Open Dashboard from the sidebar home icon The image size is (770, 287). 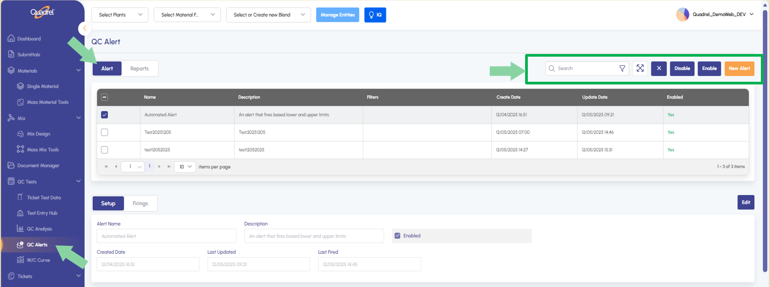click(x=12, y=39)
